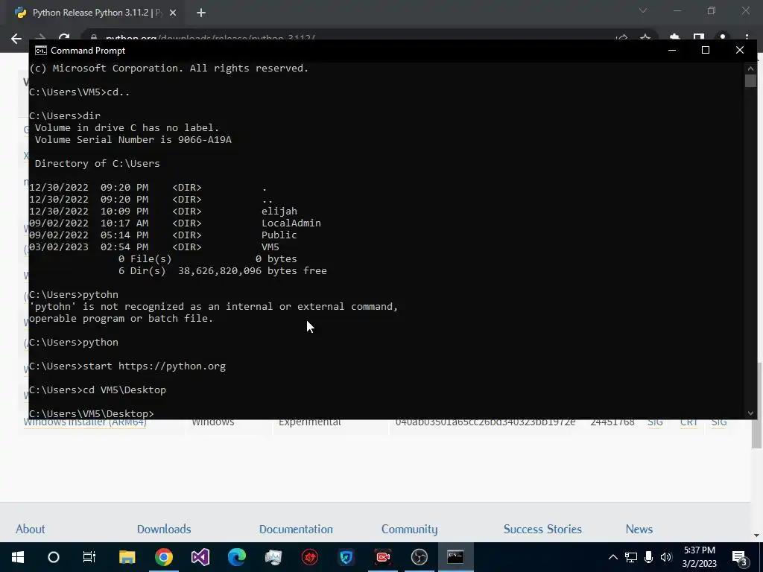
Task: Open the shield app on taskbar
Action: pyautogui.click(x=346, y=557)
